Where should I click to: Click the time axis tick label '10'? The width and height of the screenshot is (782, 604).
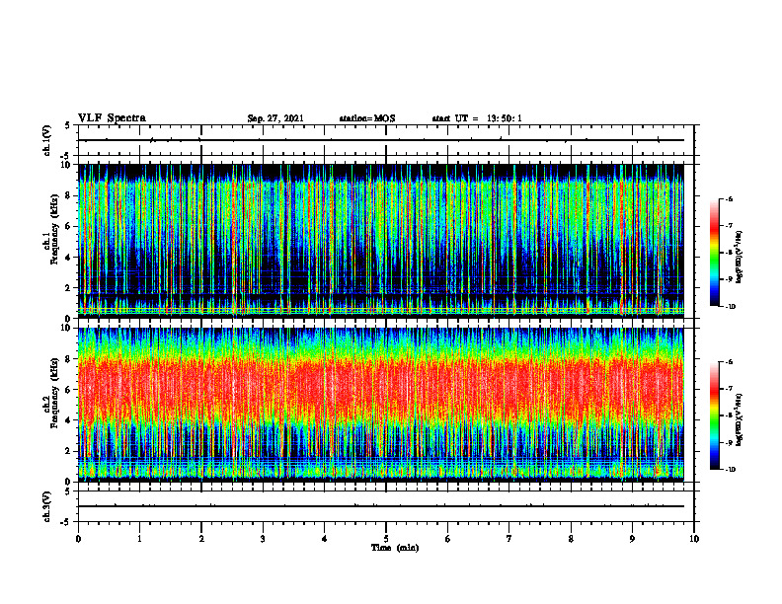[x=694, y=539]
